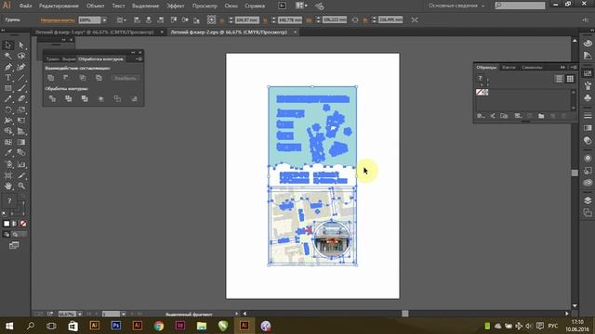Set fill mode to None
The width and height of the screenshot is (595, 334).
23,224
